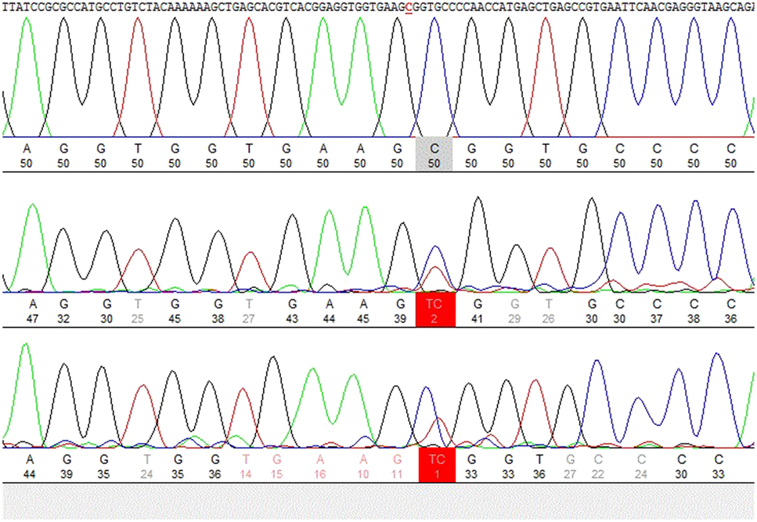Viewport: 757px width, 522px height.
Task: Click the pink G base scored 15
Action: [x=276, y=466]
